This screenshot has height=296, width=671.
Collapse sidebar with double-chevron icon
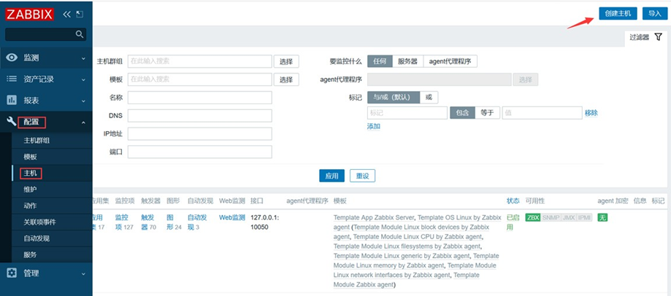click(x=66, y=14)
